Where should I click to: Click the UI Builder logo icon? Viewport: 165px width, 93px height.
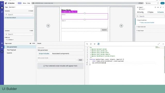point(6,3)
